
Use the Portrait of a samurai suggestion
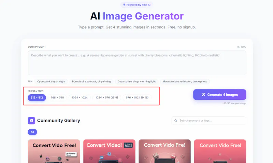(91, 81)
